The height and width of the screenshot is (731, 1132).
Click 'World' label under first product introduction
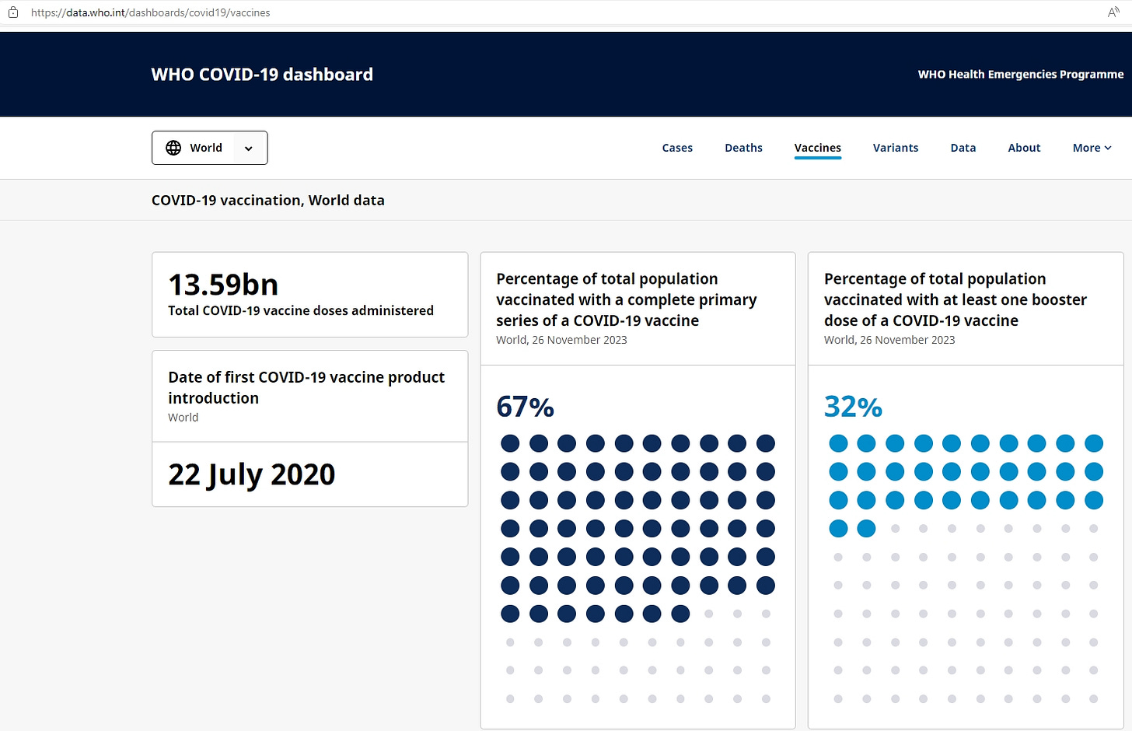coord(183,418)
